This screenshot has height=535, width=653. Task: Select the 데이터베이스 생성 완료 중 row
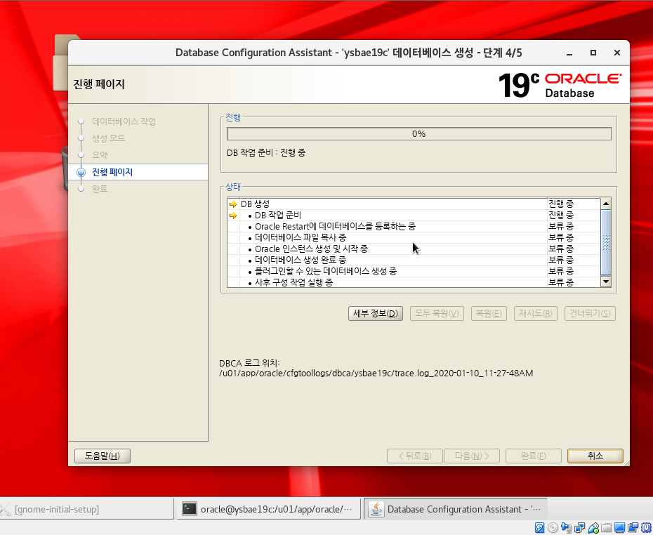pos(414,260)
